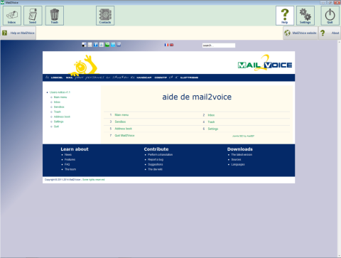Click the search input field

point(219,45)
